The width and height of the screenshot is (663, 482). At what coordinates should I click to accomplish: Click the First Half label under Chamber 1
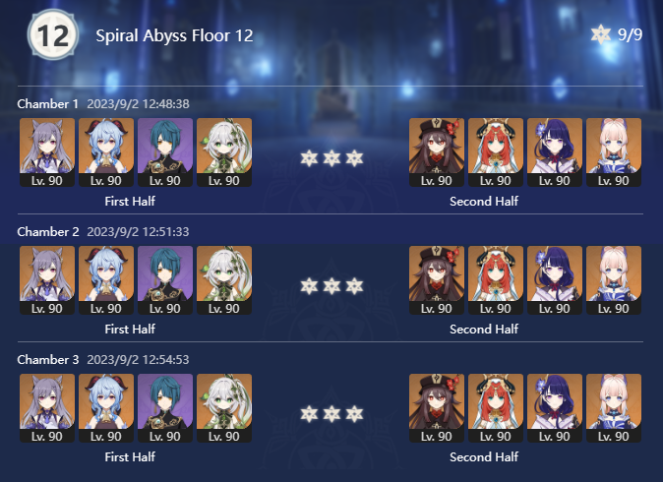click(x=130, y=201)
